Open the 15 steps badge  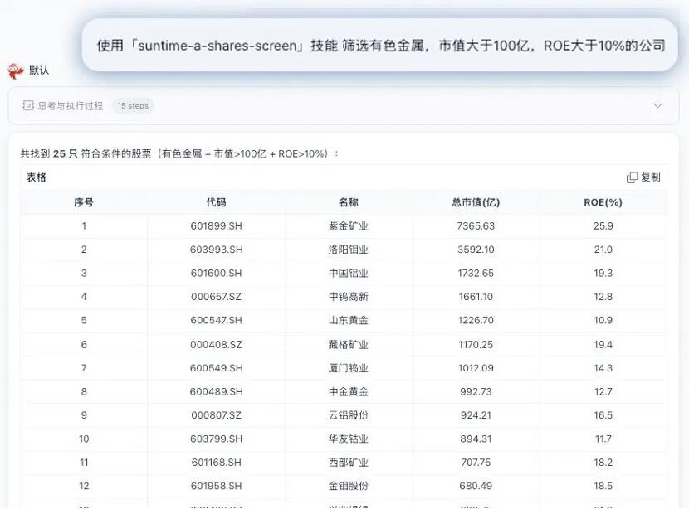(133, 106)
